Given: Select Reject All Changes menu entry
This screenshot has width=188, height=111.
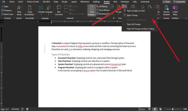Looking at the screenshot, I should 134,24.
